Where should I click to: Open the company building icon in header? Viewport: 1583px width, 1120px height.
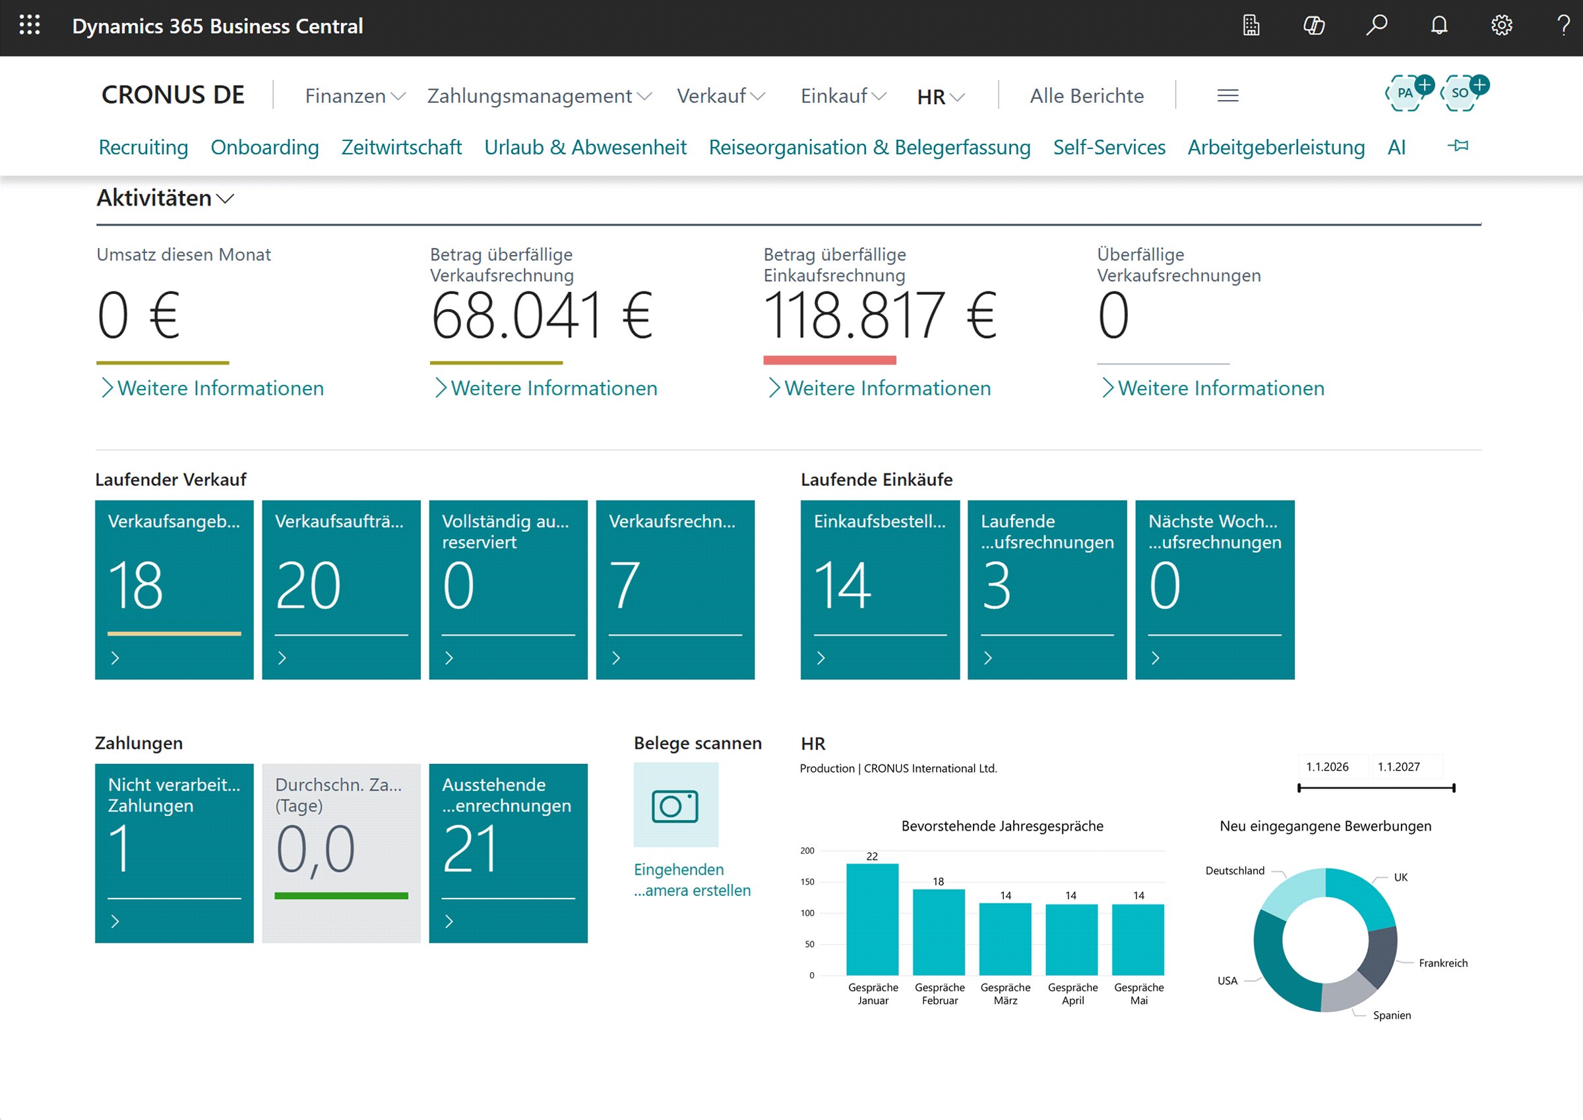(1251, 26)
